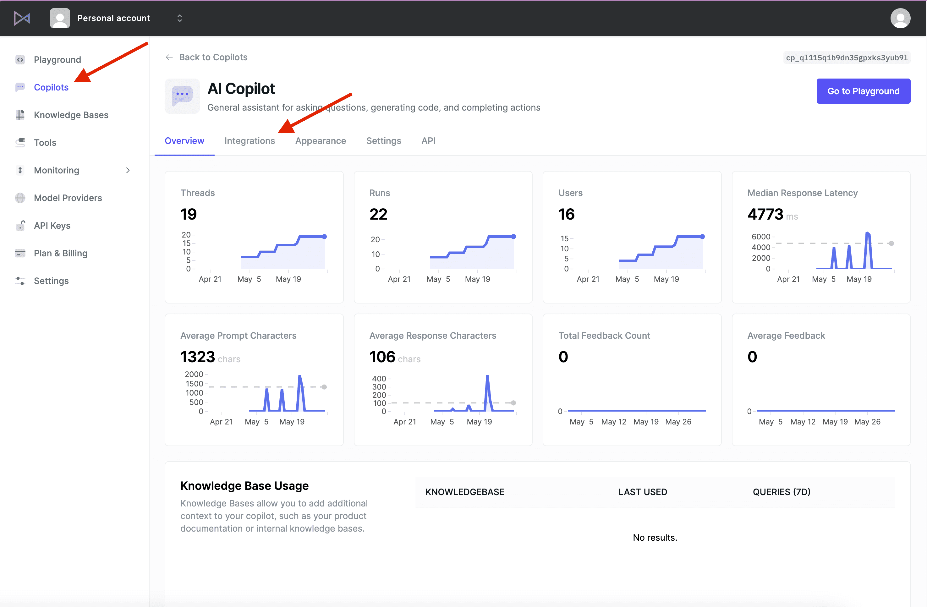Click Back to Copilots link

pos(213,57)
